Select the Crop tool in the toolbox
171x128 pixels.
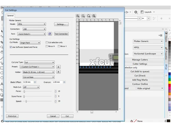pos(2,42)
